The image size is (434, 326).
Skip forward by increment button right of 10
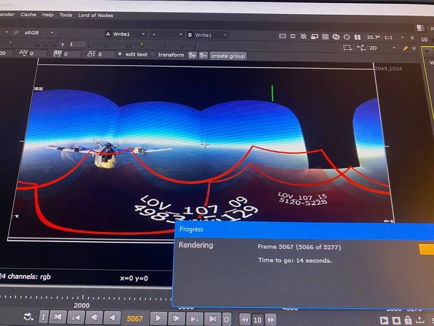[x=271, y=320]
